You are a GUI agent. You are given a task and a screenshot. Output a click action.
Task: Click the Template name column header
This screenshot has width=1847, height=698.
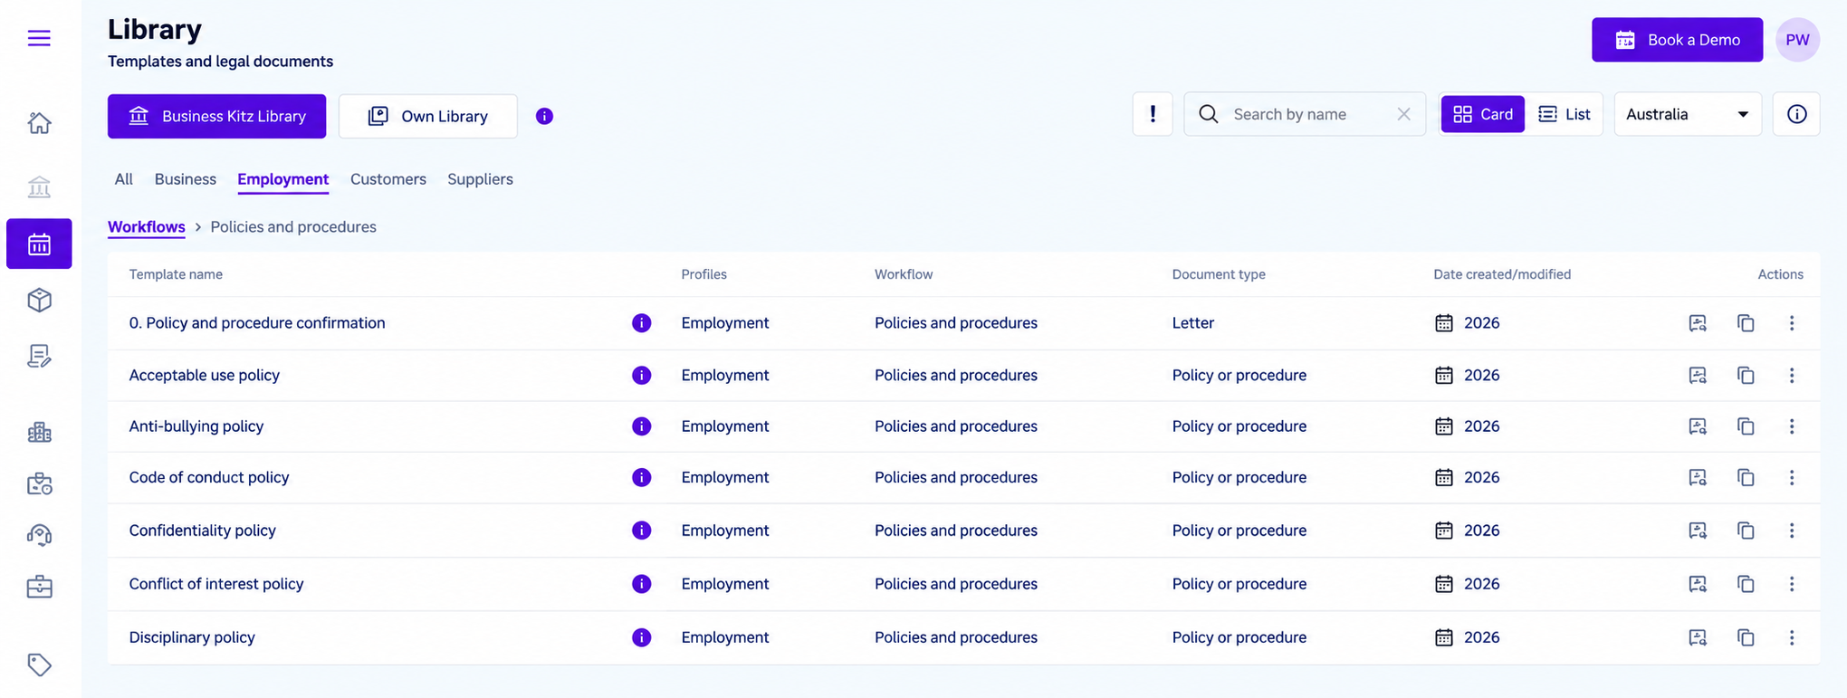[176, 274]
